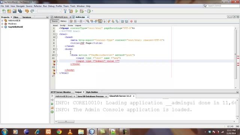Open the File menu

pos(2,6)
